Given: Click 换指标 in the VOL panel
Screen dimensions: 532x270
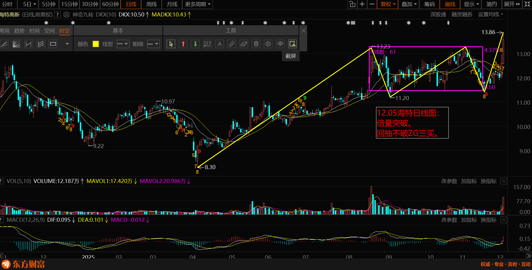Looking at the screenshot, I should pos(489,181).
